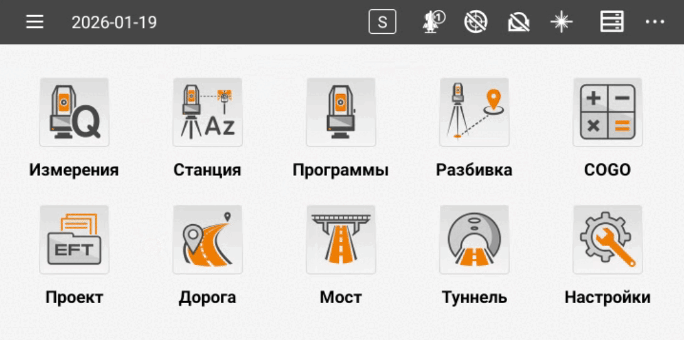The width and height of the screenshot is (684, 340).
Task: Open the COGO calculator
Action: pos(607,112)
